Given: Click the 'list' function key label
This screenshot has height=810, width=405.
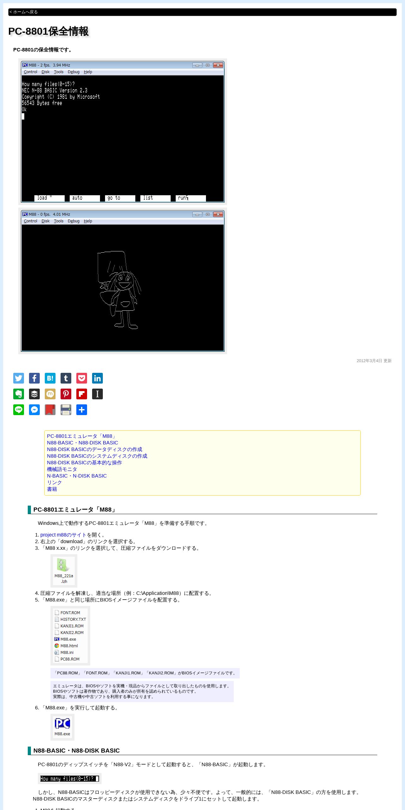Looking at the screenshot, I should click(156, 198).
